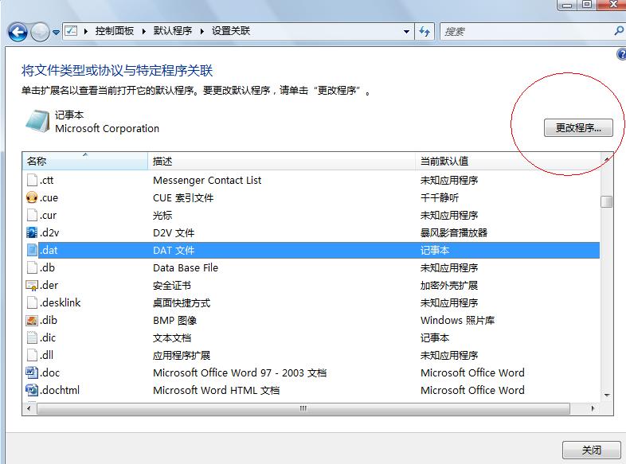The width and height of the screenshot is (626, 464).
Task: Click the Forward navigation arrow
Action: [40, 32]
